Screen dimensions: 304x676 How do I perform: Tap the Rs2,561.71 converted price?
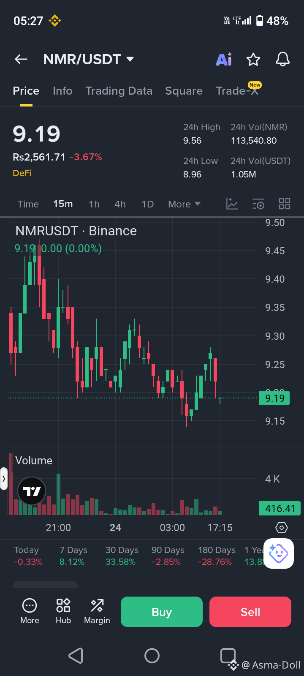tap(39, 157)
